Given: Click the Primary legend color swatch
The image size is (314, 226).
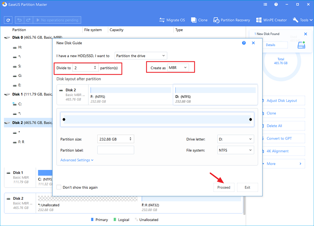Looking at the screenshot, I should pos(92,220).
